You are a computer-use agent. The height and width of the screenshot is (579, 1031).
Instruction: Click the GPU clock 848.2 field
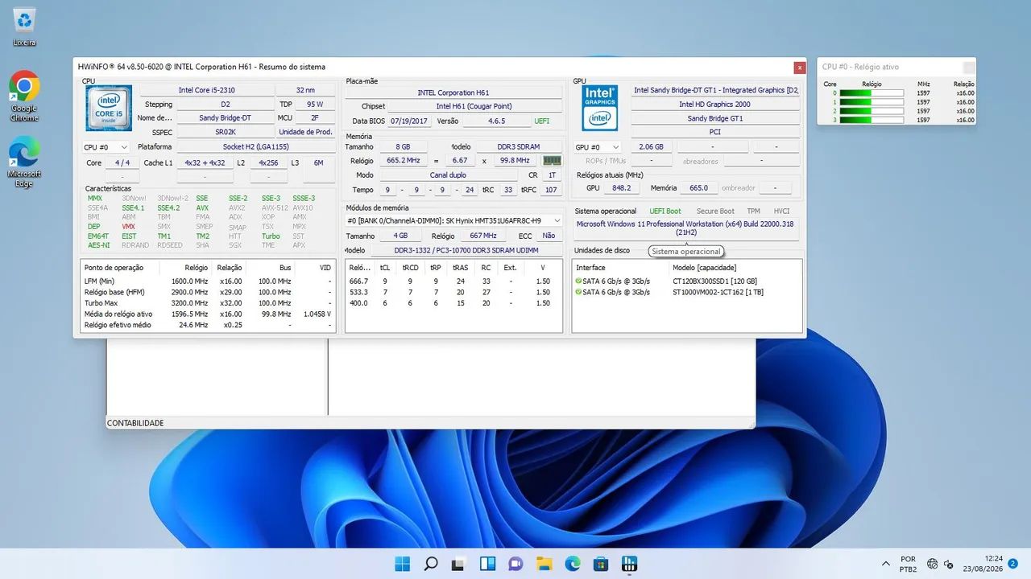[621, 188]
